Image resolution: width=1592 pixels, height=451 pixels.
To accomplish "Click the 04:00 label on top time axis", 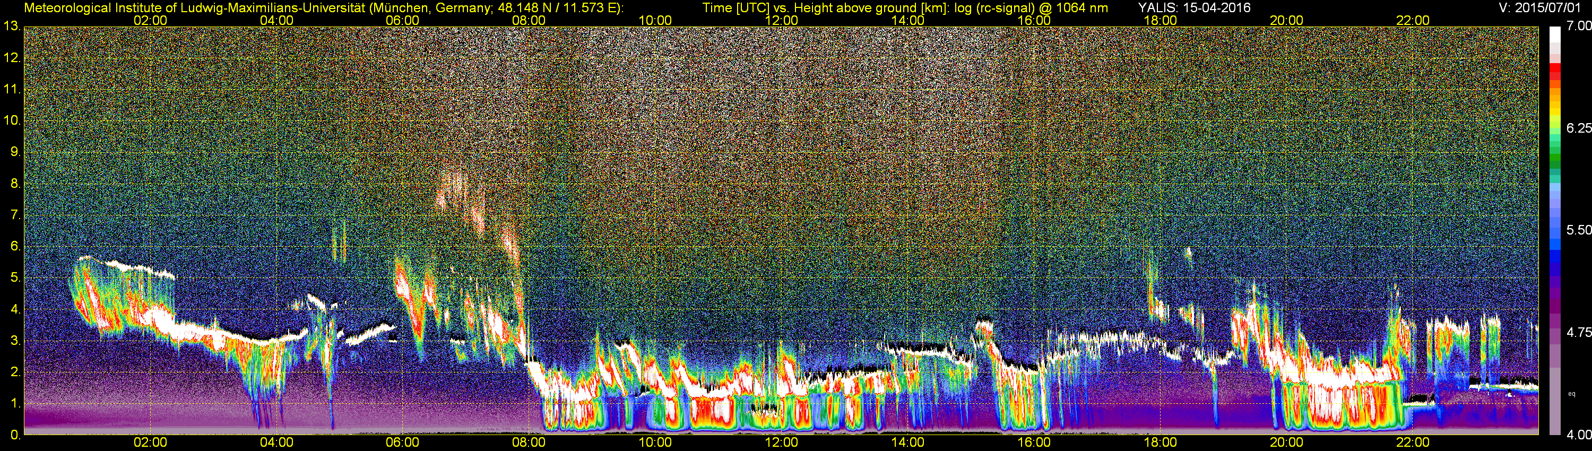I will 276,20.
